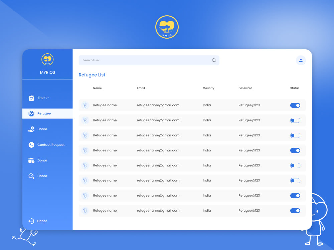Select 'refugeename@gmail.com' in the sixth row
Screen dimensions: 334x250
tap(158, 180)
